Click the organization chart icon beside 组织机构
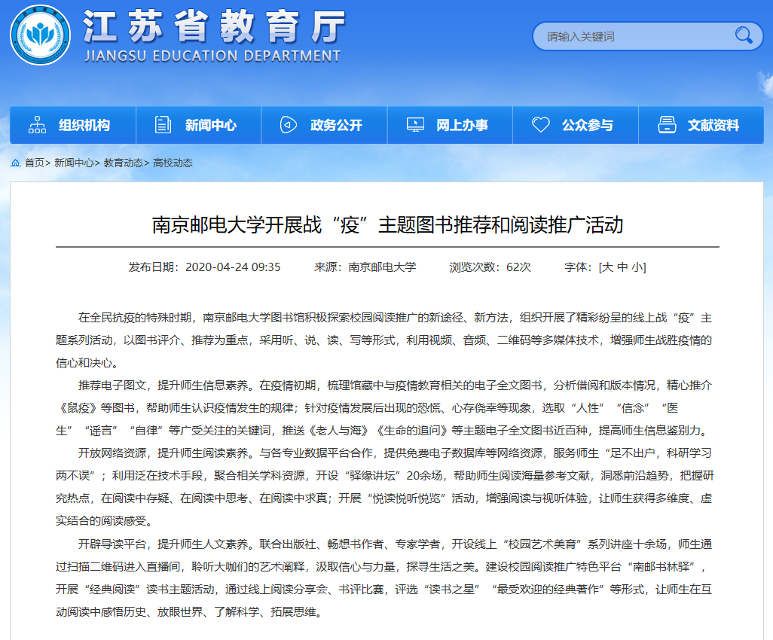 [x=37, y=125]
